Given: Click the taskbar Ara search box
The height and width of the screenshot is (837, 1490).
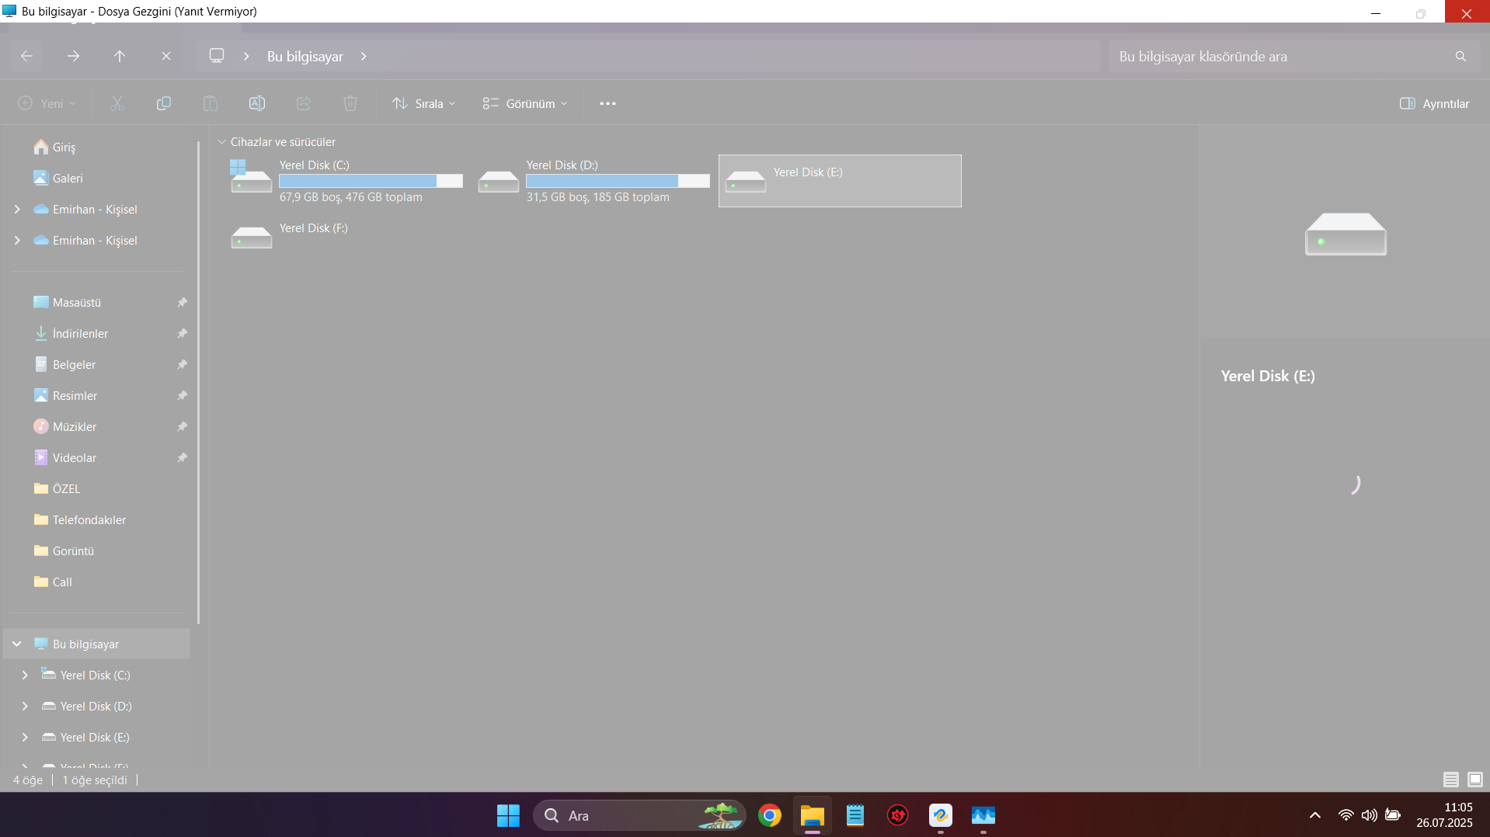Looking at the screenshot, I should (639, 815).
